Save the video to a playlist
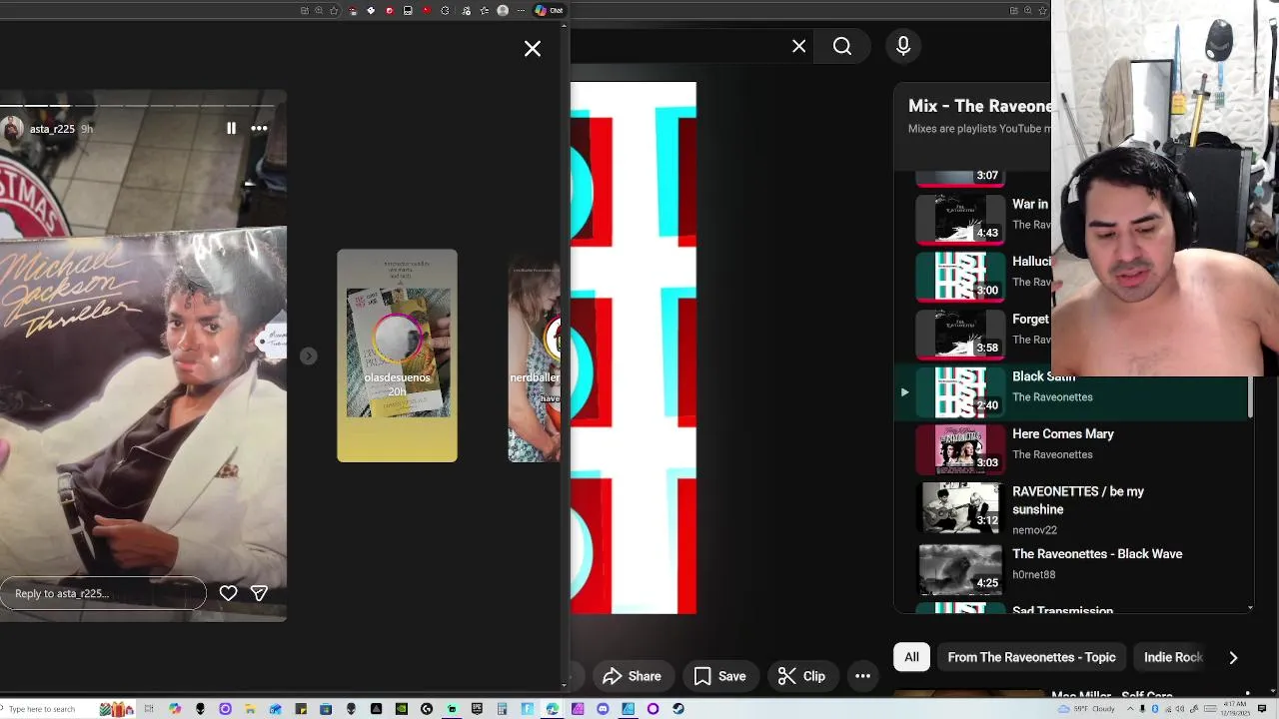Image resolution: width=1279 pixels, height=719 pixels. coord(719,676)
